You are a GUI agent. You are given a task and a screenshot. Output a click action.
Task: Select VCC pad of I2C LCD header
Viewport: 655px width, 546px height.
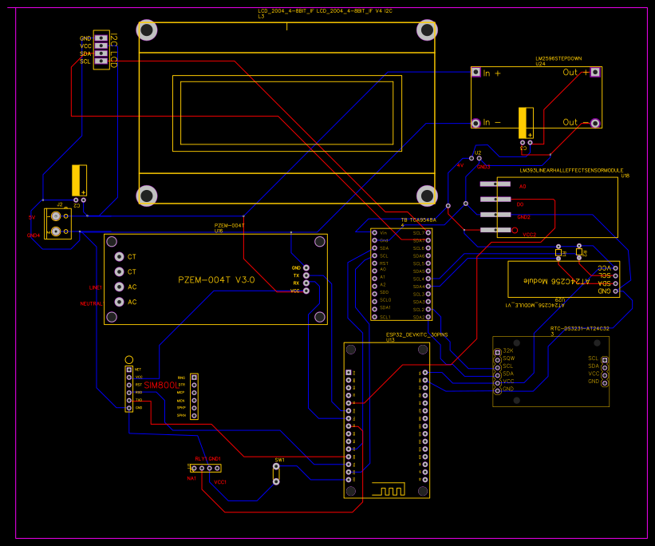[x=101, y=45]
